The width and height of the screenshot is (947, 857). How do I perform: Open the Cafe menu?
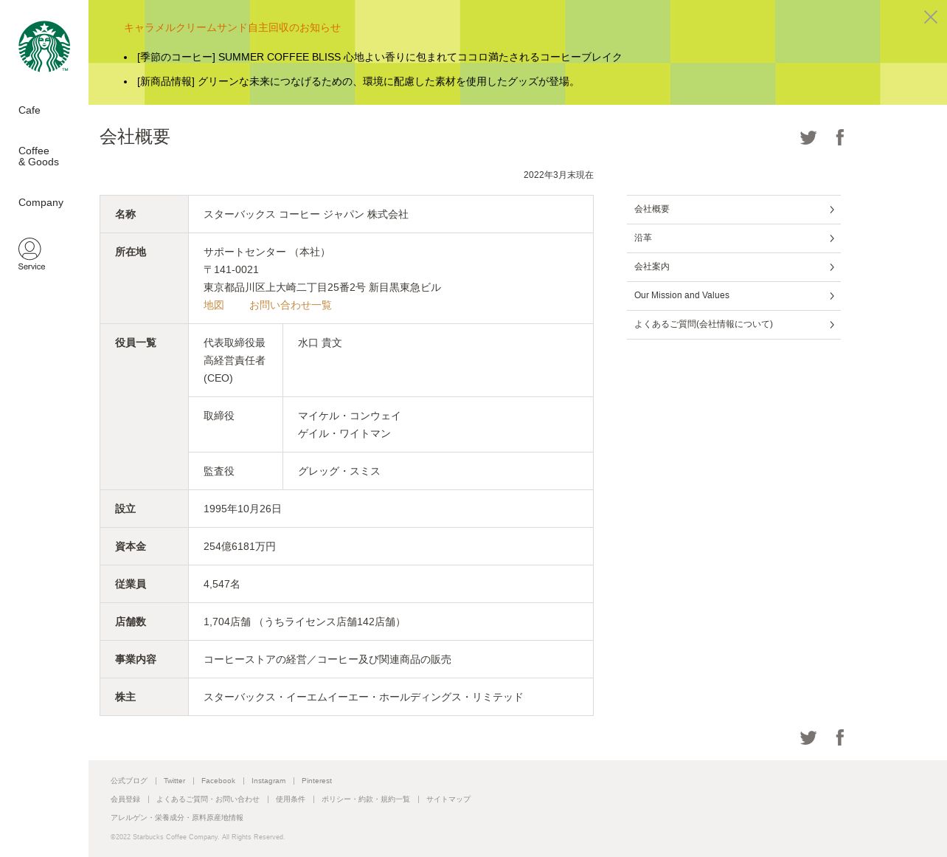click(x=30, y=110)
